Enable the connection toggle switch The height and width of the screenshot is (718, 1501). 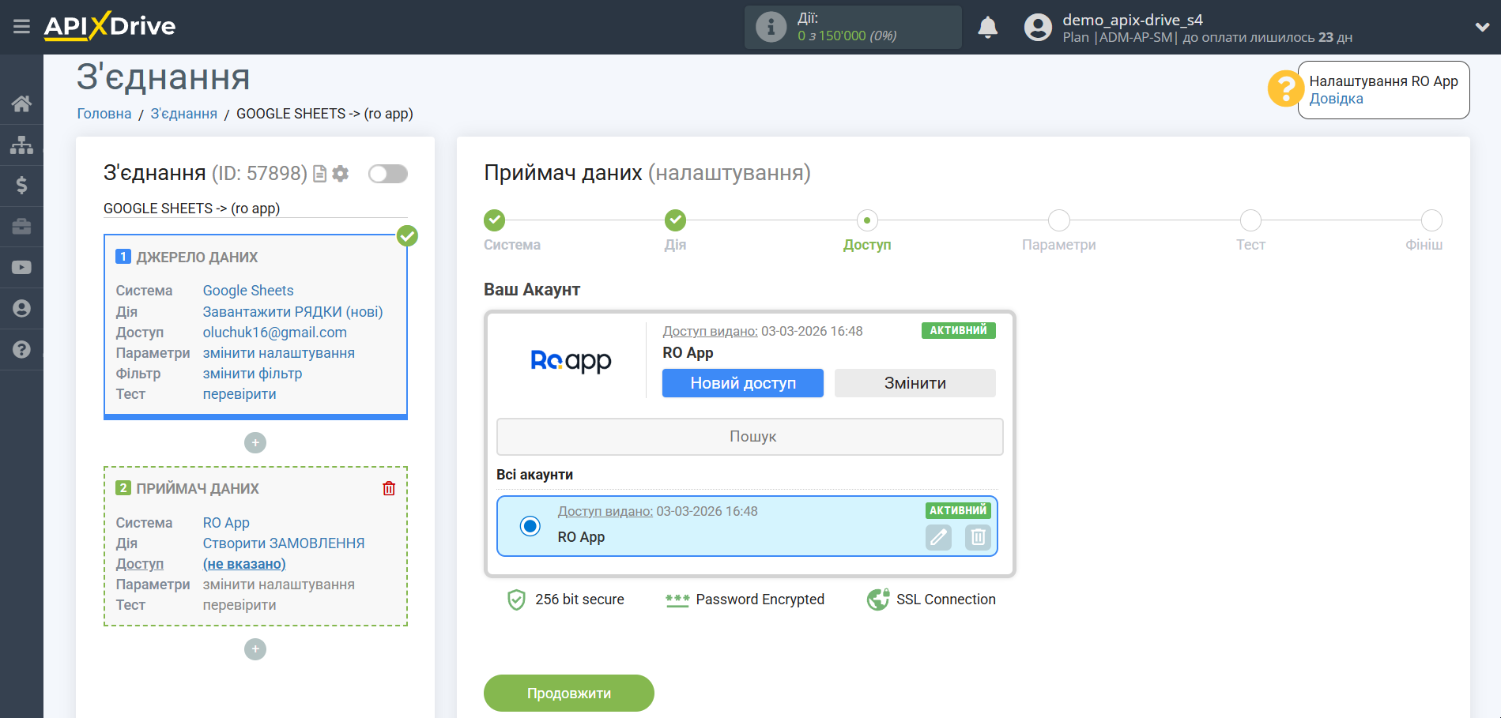[387, 173]
